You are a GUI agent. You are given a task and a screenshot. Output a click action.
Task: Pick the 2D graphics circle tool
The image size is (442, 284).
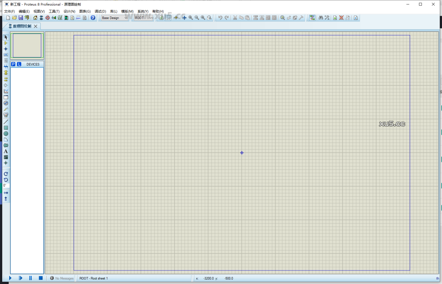[6, 134]
